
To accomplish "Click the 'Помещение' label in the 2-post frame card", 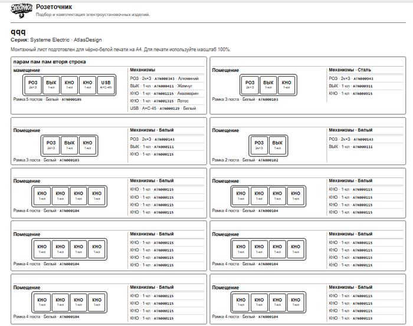I will [225, 130].
